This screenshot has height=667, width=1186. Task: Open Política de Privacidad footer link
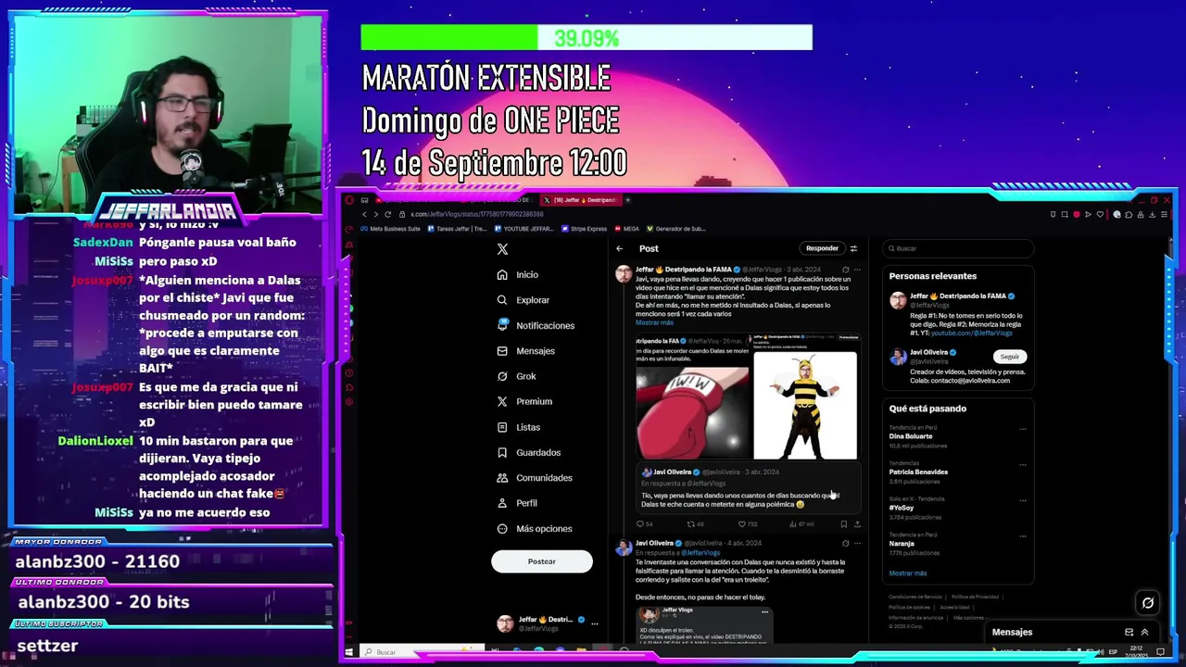pos(975,598)
